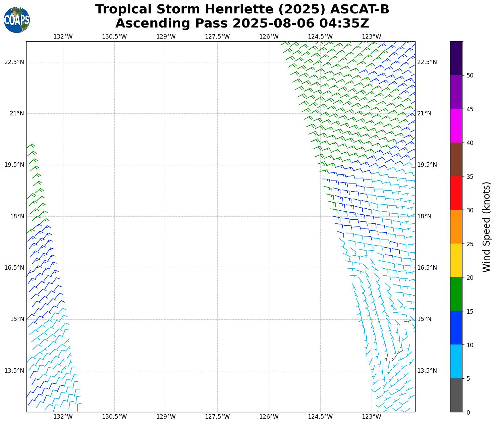Click the Wind Speed (knots) axis label
The width and height of the screenshot is (496, 424).
pyautogui.click(x=486, y=227)
